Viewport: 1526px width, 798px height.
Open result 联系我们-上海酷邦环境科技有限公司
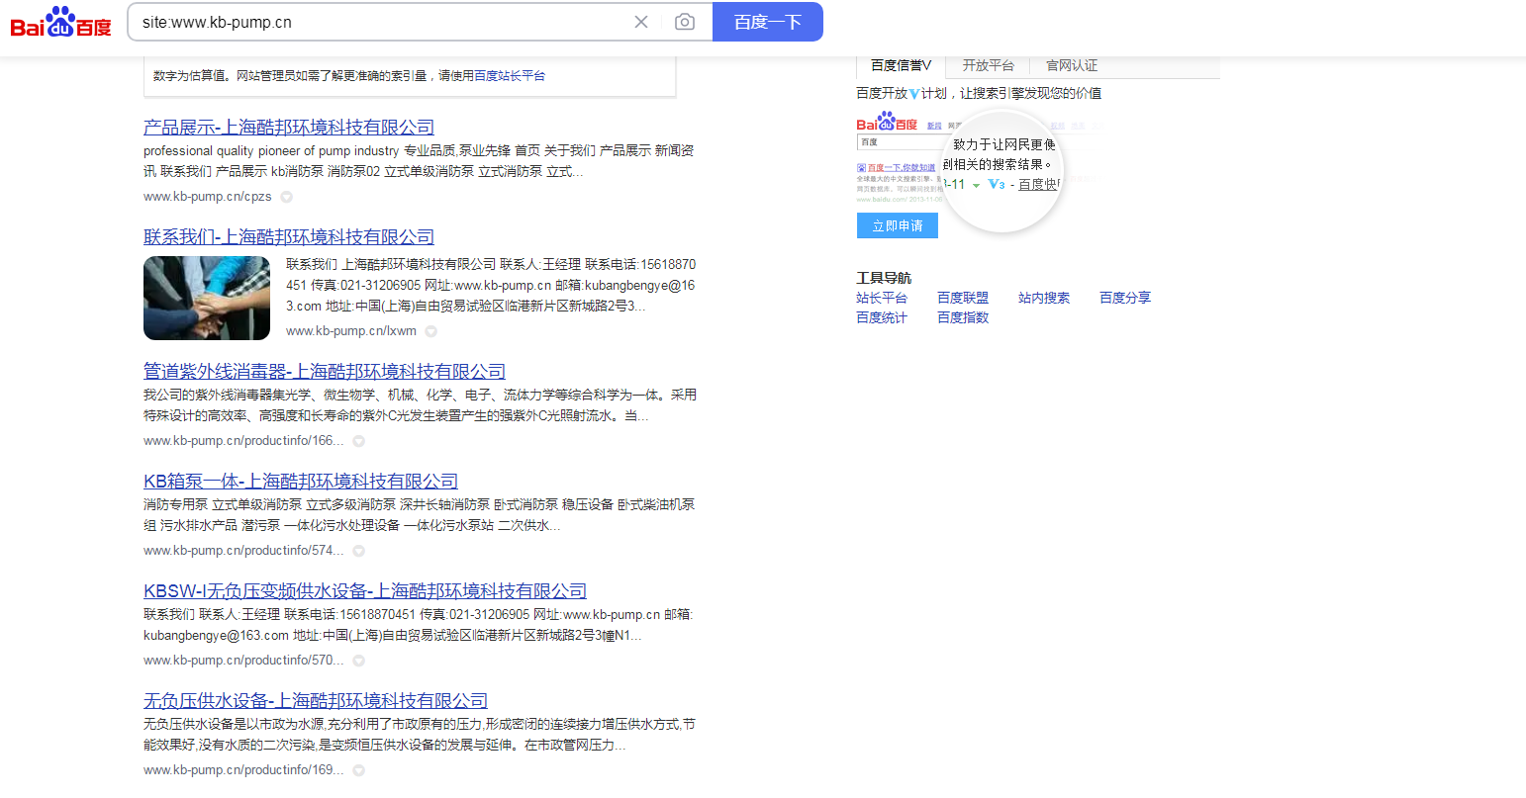click(x=289, y=237)
